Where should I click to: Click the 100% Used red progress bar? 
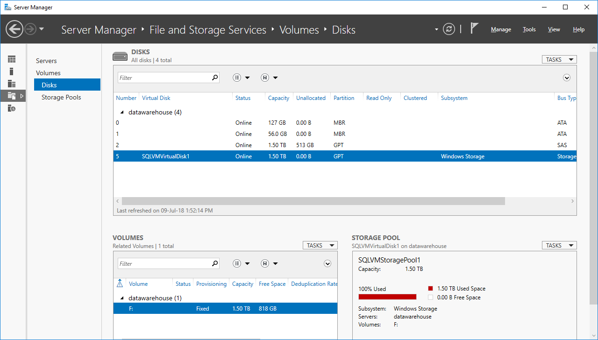(387, 297)
